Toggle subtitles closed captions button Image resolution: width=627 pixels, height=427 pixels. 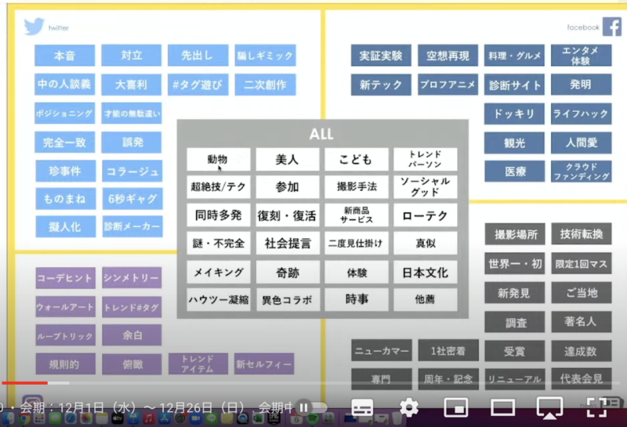tap(362, 407)
